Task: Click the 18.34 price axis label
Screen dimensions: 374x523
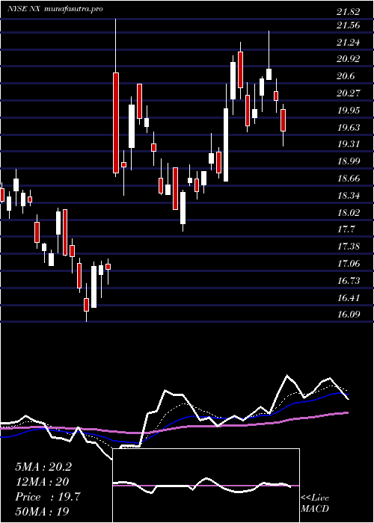Action: point(349,196)
